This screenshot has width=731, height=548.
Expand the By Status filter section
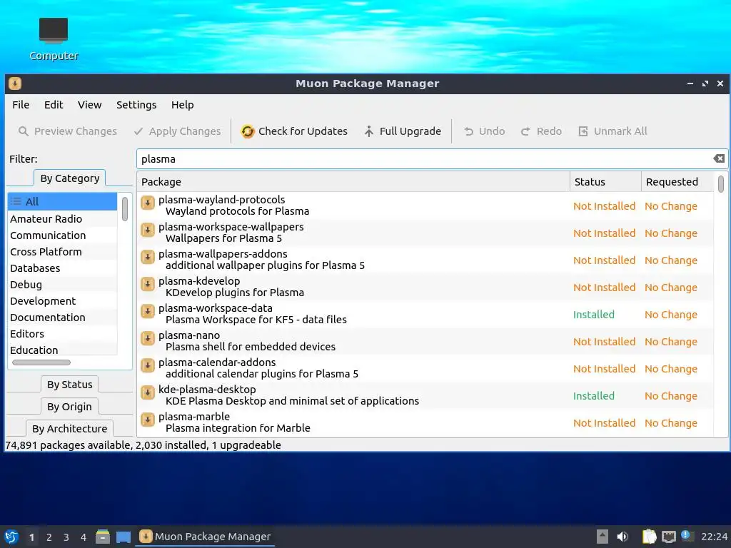point(70,385)
